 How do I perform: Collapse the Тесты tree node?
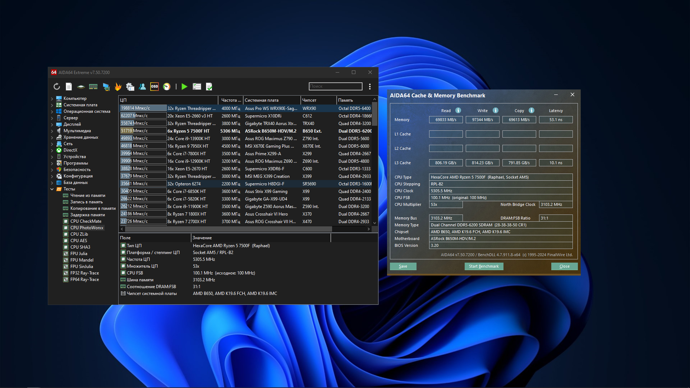pos(52,189)
